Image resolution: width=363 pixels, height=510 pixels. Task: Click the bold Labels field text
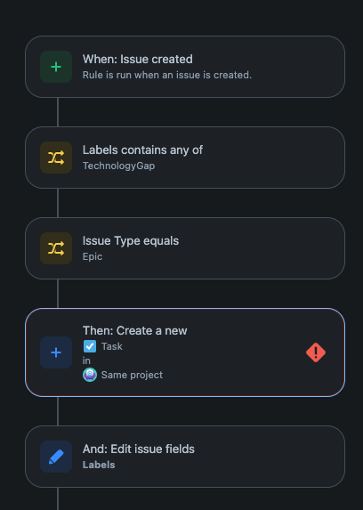coord(99,465)
